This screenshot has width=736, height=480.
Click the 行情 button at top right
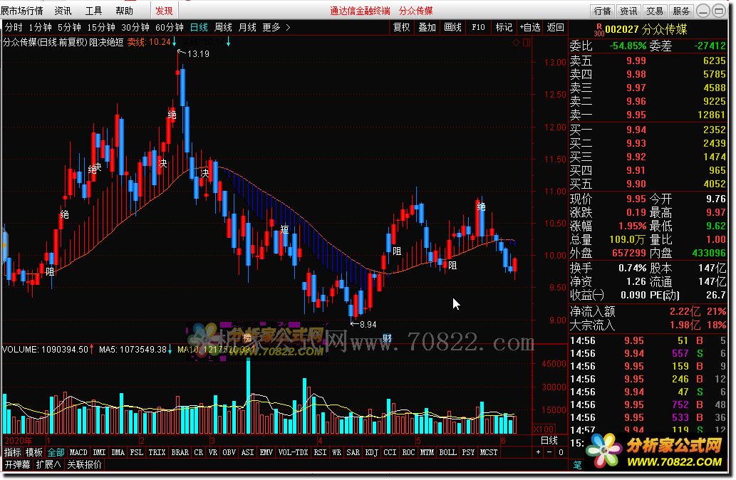pyautogui.click(x=602, y=11)
